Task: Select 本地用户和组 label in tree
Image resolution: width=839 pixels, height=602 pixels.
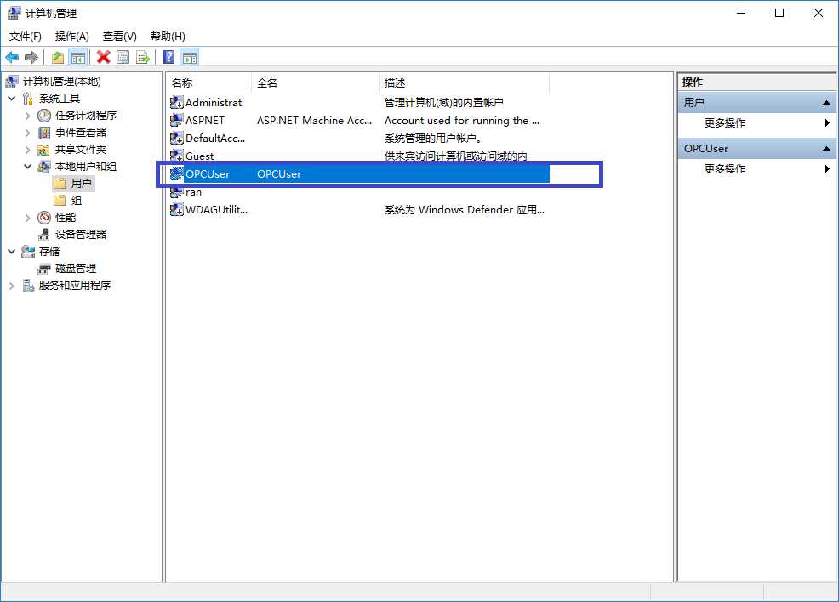Action: pyautogui.click(x=86, y=167)
